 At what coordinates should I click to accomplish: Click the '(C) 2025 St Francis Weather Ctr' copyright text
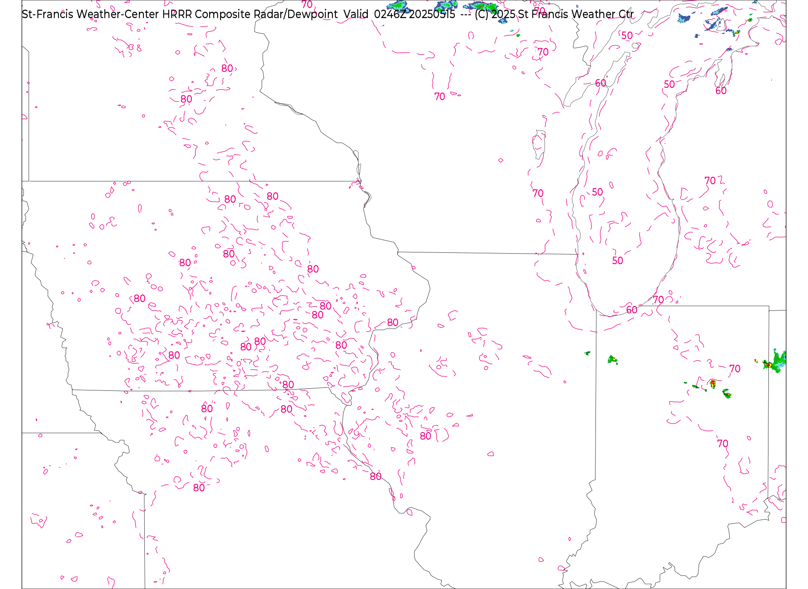point(554,14)
